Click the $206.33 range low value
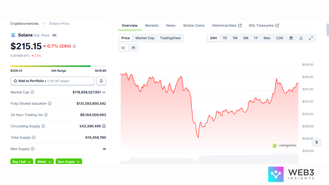Viewport: 329px width, 185px height. (16, 71)
